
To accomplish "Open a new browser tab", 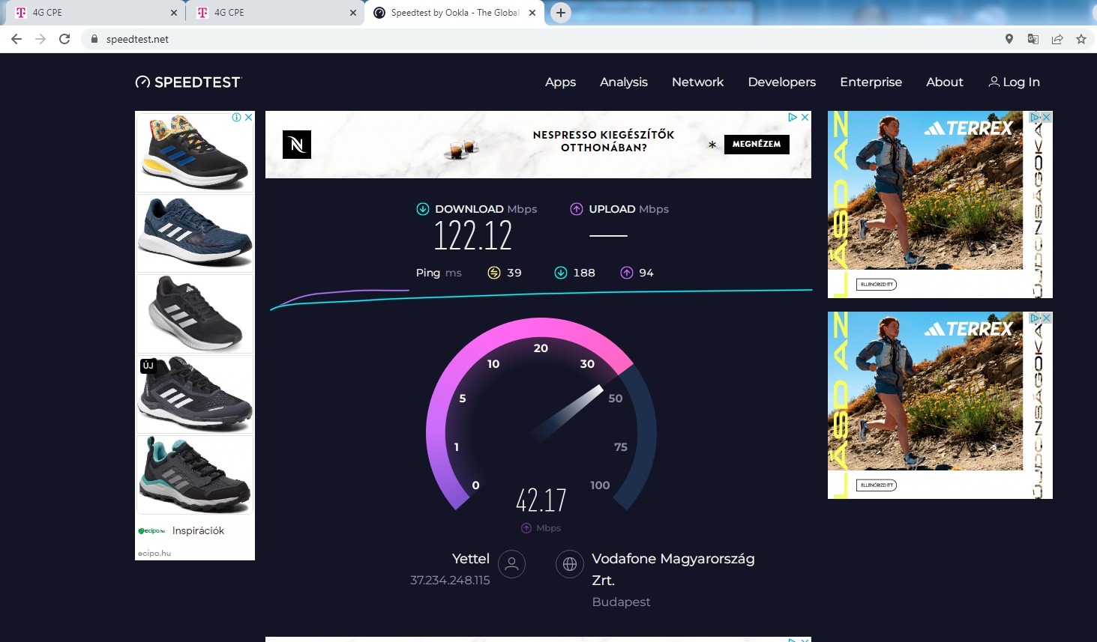I will pyautogui.click(x=561, y=13).
